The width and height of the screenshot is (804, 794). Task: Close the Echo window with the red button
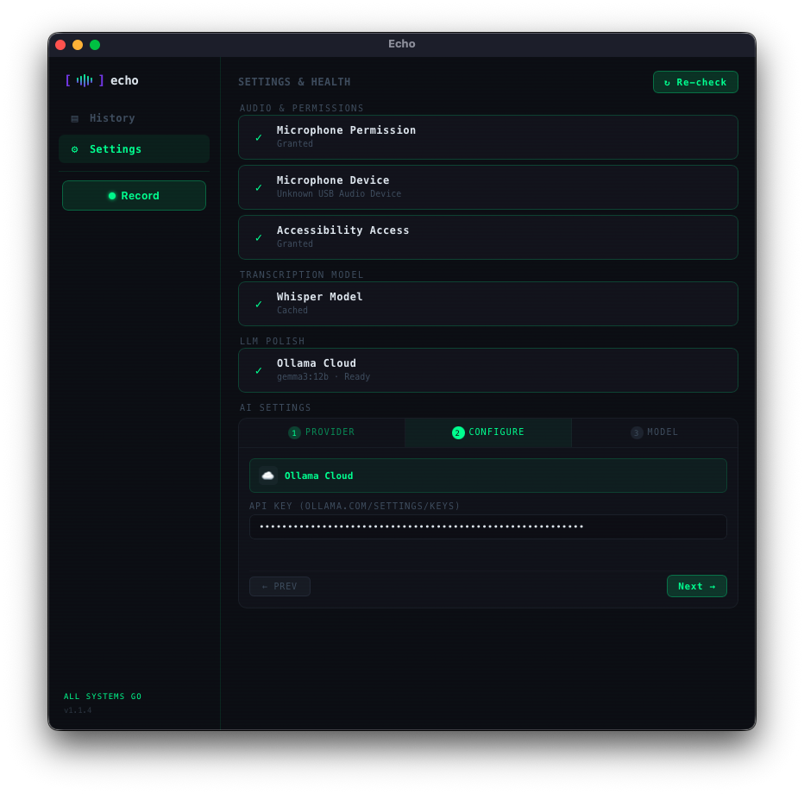tap(60, 45)
